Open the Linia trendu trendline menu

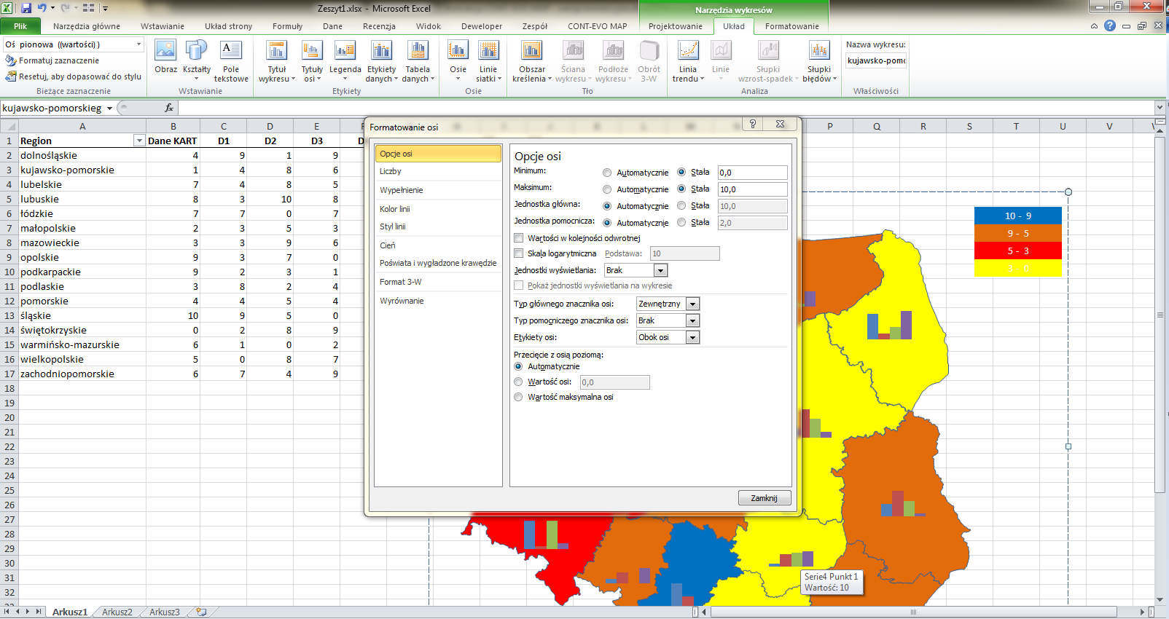point(688,61)
